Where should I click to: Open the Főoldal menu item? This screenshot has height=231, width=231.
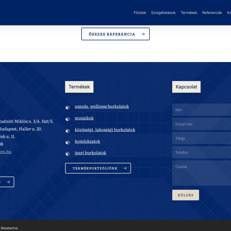[x=140, y=13]
